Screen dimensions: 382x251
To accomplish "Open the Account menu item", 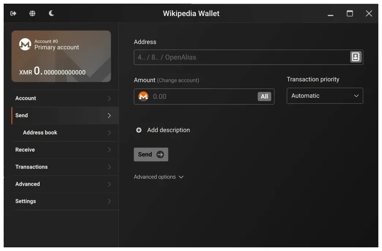I will (x=26, y=98).
